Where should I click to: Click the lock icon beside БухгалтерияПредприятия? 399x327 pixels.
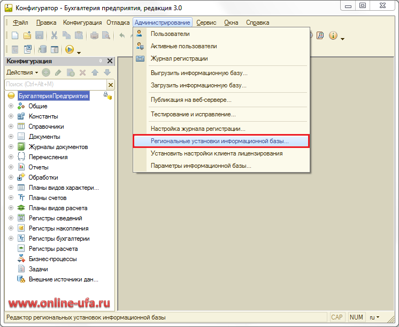[x=108, y=95]
